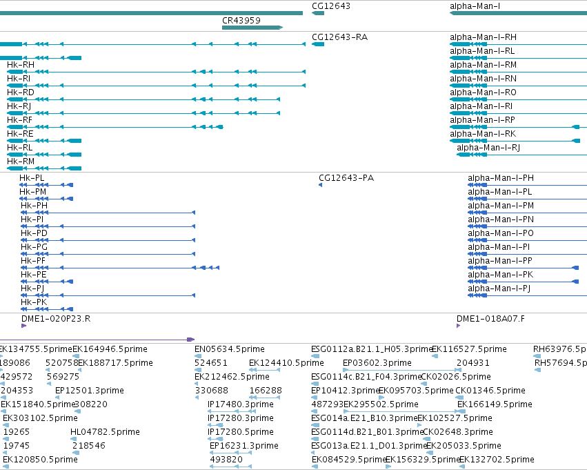Select the Hk-RM transcript label
The image size is (587, 470).
coord(21,161)
